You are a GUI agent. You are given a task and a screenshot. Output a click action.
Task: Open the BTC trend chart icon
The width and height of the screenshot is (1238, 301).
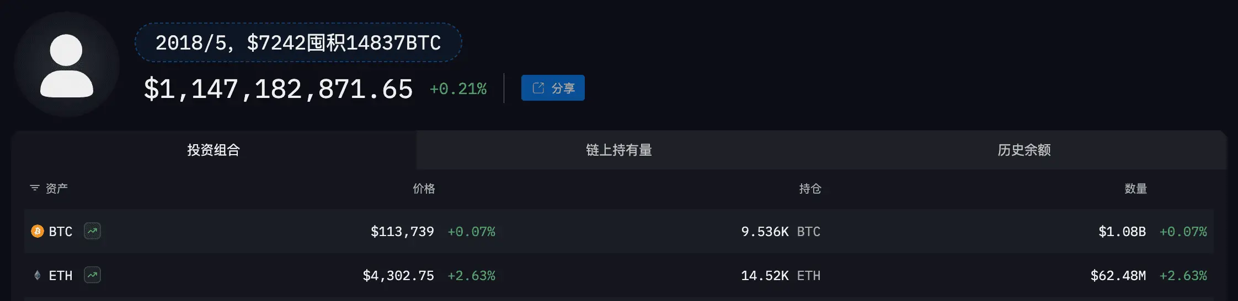92,231
